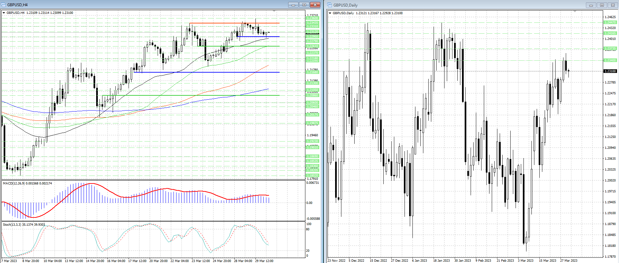
Task: Click the 1.24470 green level label on Daily
Action: coord(610,22)
